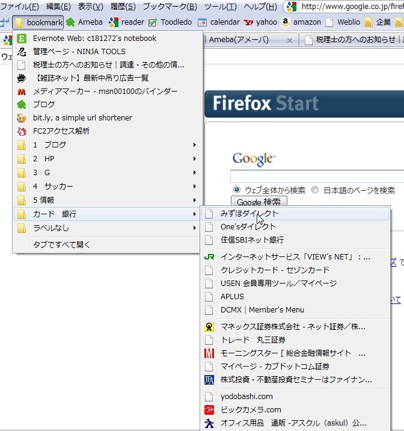Click the Toodledo checkmark toolbar icon
This screenshot has height=431, width=404.
pyautogui.click(x=152, y=22)
